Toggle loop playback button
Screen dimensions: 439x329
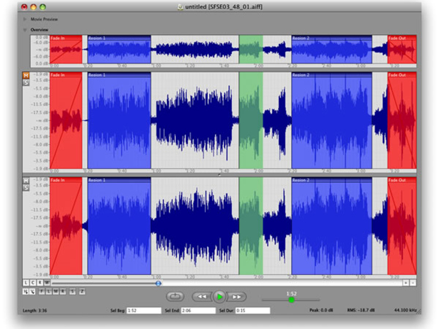point(175,297)
